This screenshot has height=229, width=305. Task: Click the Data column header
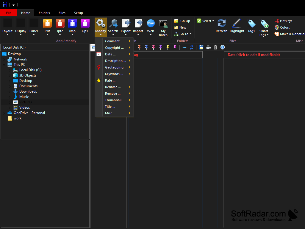(x=264, y=55)
